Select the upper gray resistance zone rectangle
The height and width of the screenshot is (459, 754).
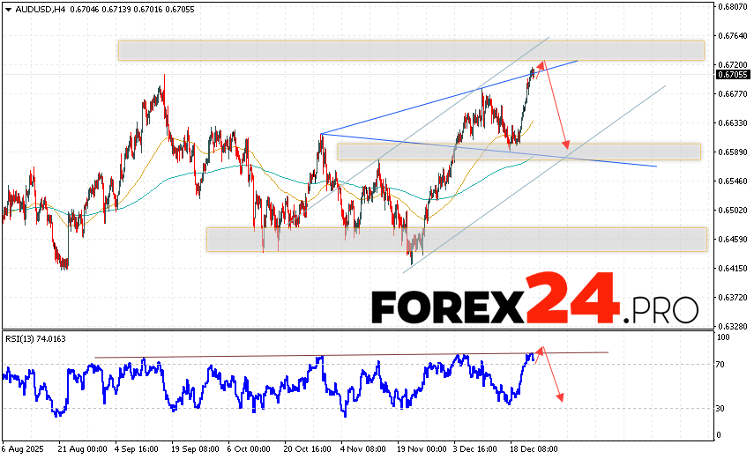(410, 50)
